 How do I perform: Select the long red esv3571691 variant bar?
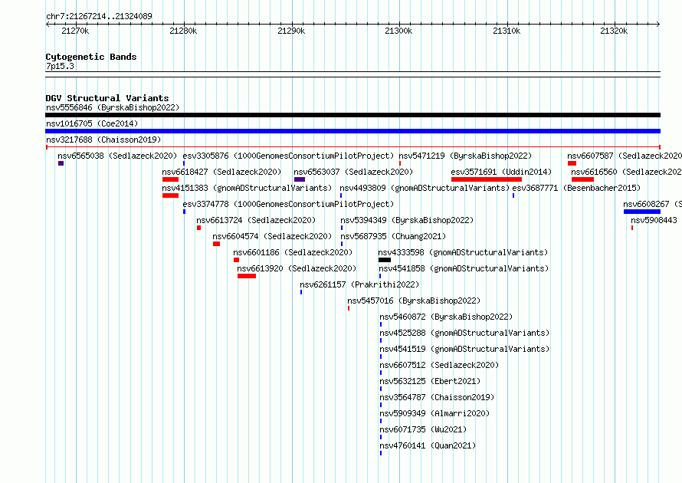tap(487, 179)
